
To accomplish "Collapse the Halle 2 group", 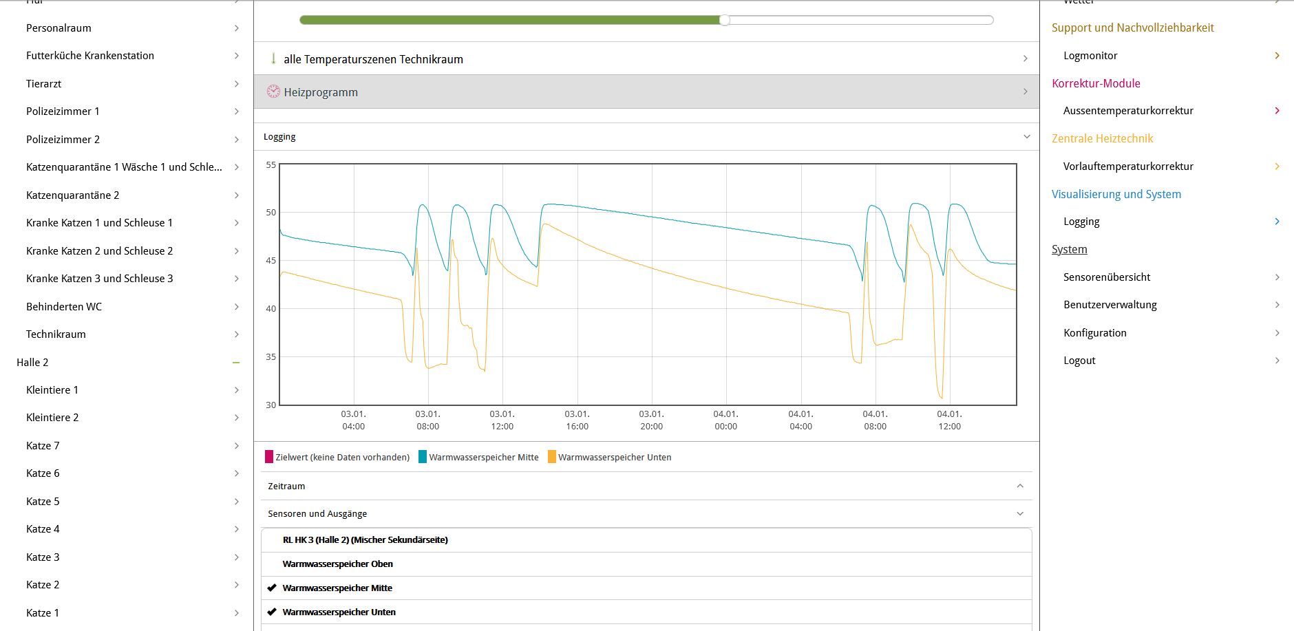I will (x=236, y=362).
